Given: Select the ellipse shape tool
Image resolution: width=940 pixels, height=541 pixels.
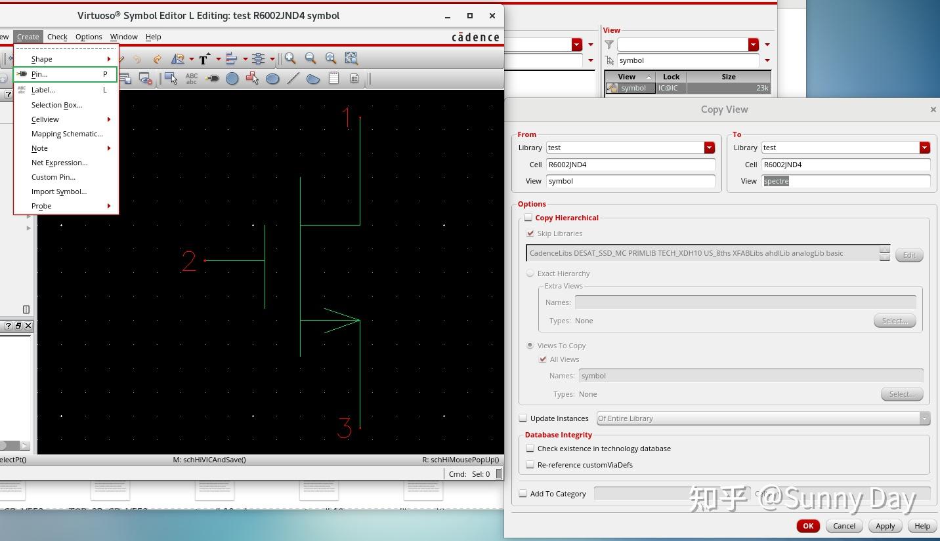Looking at the screenshot, I should click(x=272, y=79).
